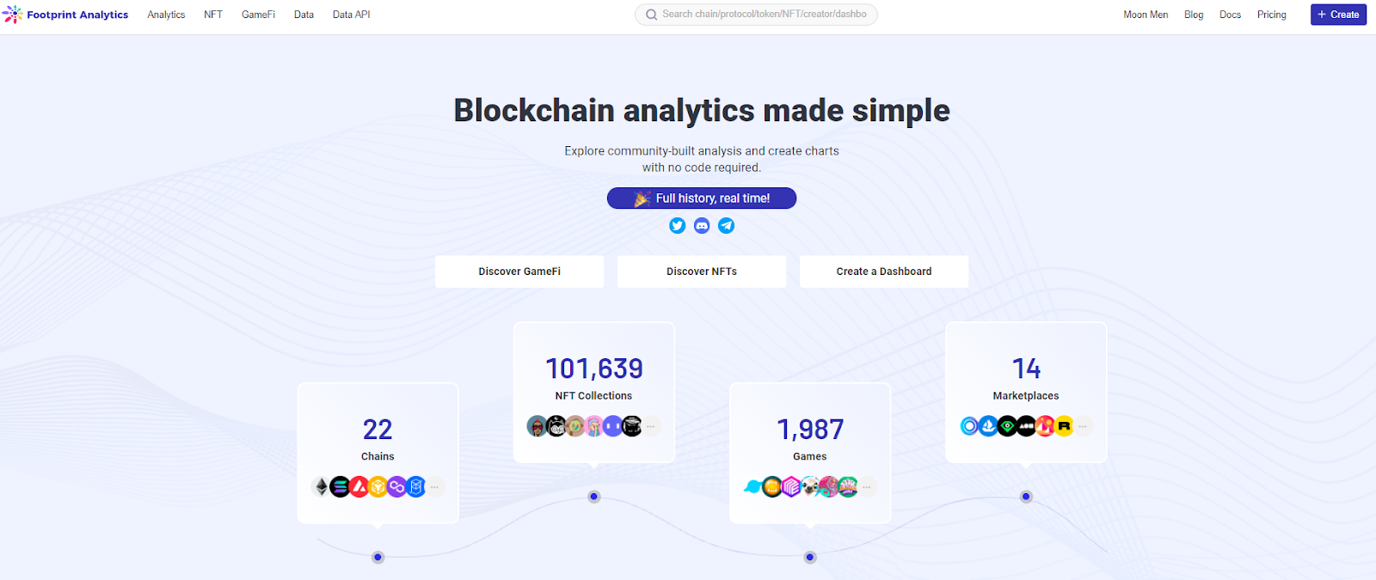1376x580 pixels.
Task: Click the BNB Chain icon
Action: pyautogui.click(x=377, y=486)
